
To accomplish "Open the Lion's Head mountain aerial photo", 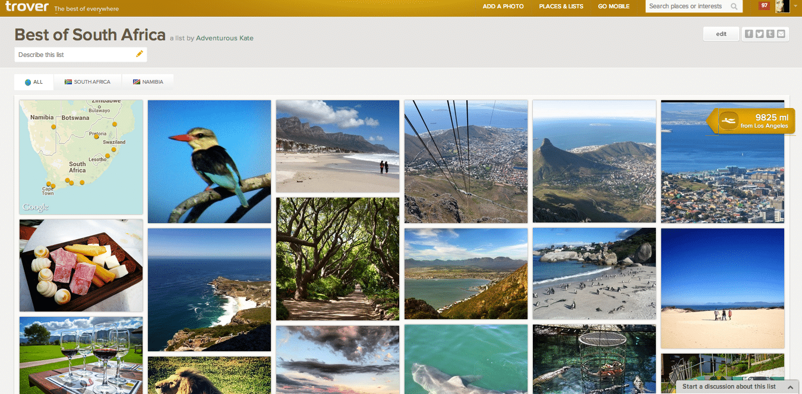I will point(594,161).
